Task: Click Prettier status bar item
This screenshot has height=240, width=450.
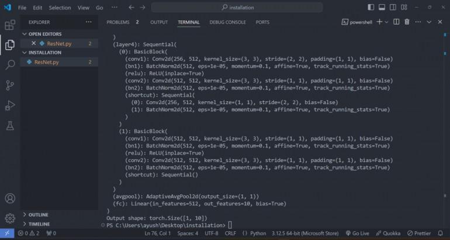Action: click(419, 234)
